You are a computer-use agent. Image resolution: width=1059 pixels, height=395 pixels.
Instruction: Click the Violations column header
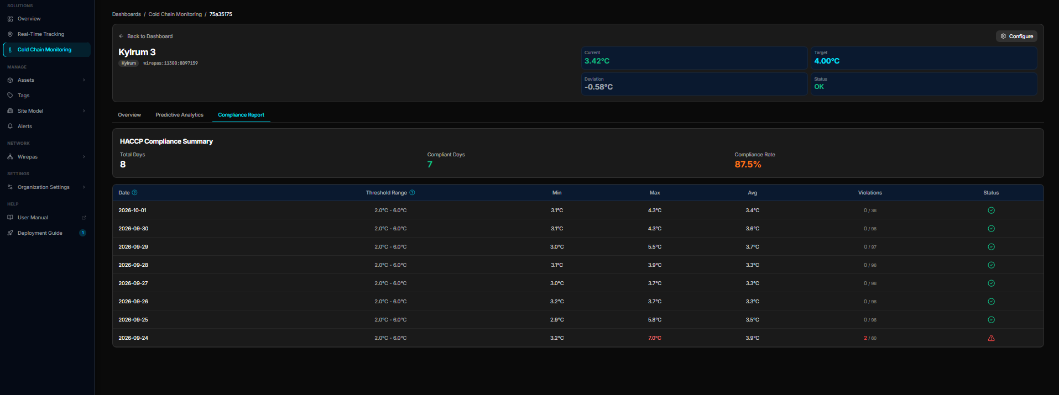pos(870,193)
